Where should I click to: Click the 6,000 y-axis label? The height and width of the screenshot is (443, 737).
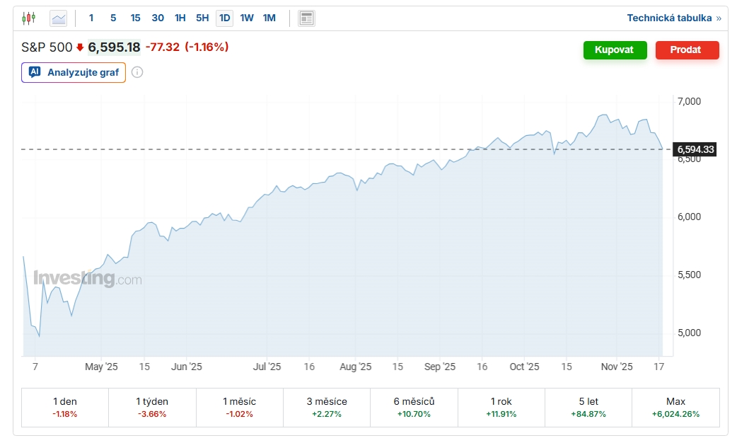(689, 217)
